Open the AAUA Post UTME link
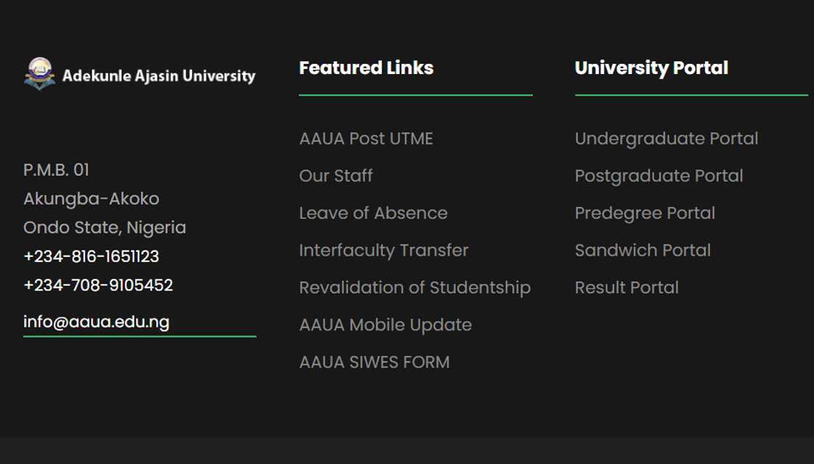The height and width of the screenshot is (464, 814). coord(366,139)
